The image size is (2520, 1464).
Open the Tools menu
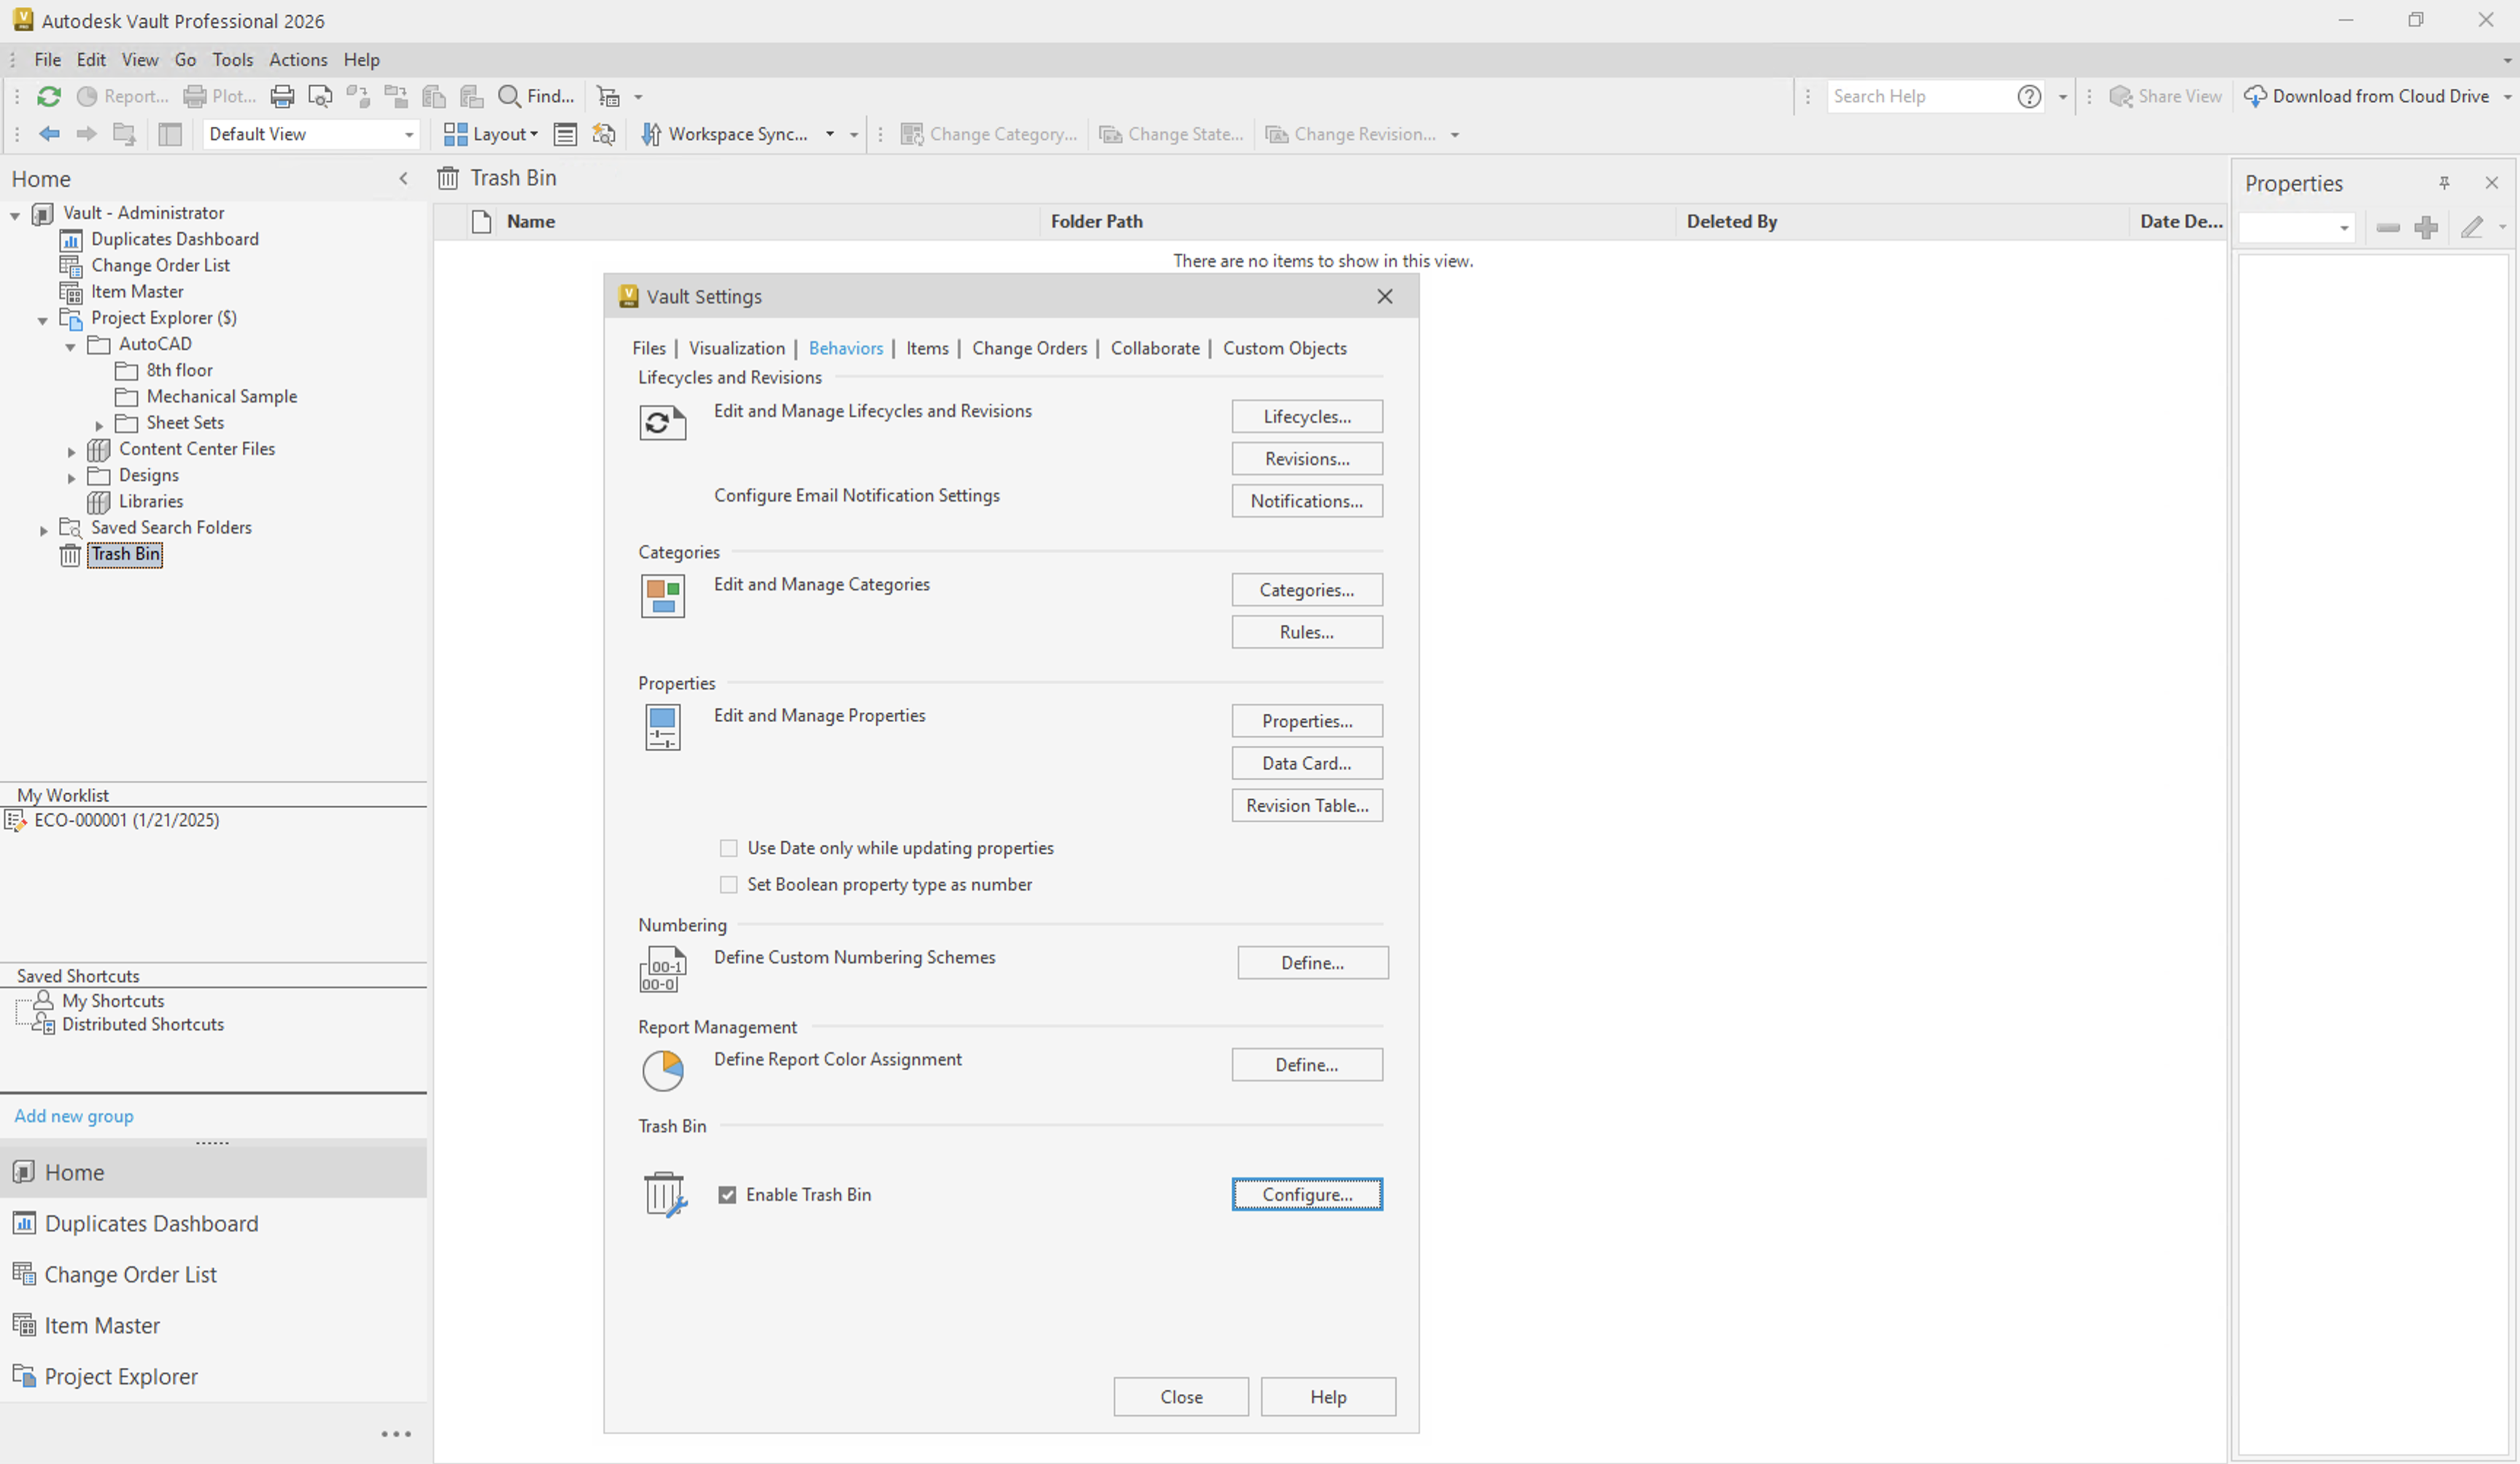pyautogui.click(x=232, y=60)
